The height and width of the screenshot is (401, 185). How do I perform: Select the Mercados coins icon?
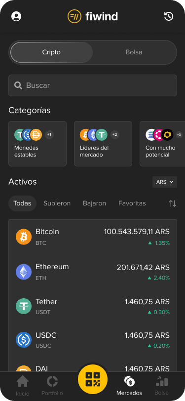pyautogui.click(x=129, y=382)
